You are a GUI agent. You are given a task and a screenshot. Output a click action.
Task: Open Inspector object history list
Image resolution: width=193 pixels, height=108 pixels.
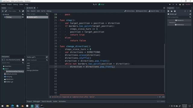(x=190, y=11)
